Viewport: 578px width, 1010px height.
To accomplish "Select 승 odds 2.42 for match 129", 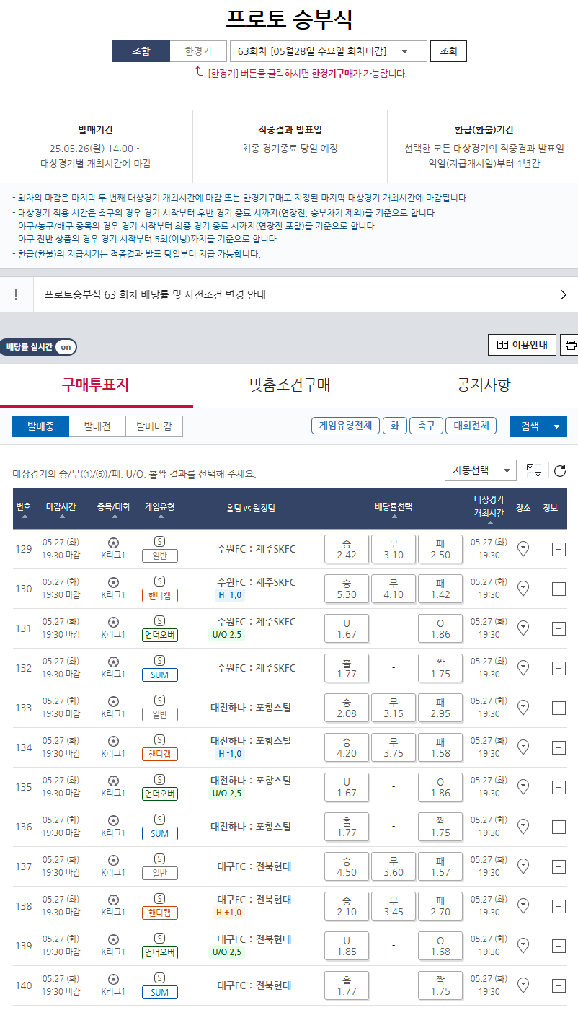I will coord(347,549).
